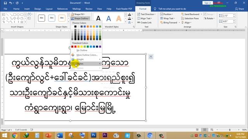248x139 pixels.
Task: Apply the orange WordArt style A
Action: (119, 19)
